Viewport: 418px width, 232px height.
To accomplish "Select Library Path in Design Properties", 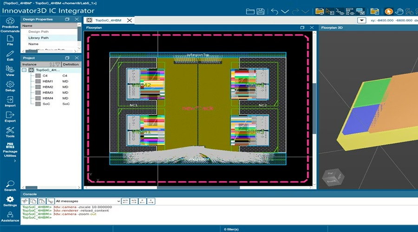I will [38, 38].
